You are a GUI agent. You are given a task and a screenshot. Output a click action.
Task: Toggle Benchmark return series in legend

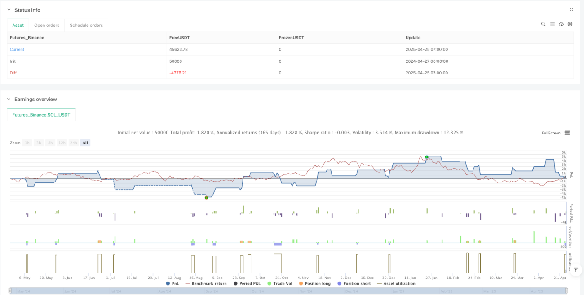(206, 283)
